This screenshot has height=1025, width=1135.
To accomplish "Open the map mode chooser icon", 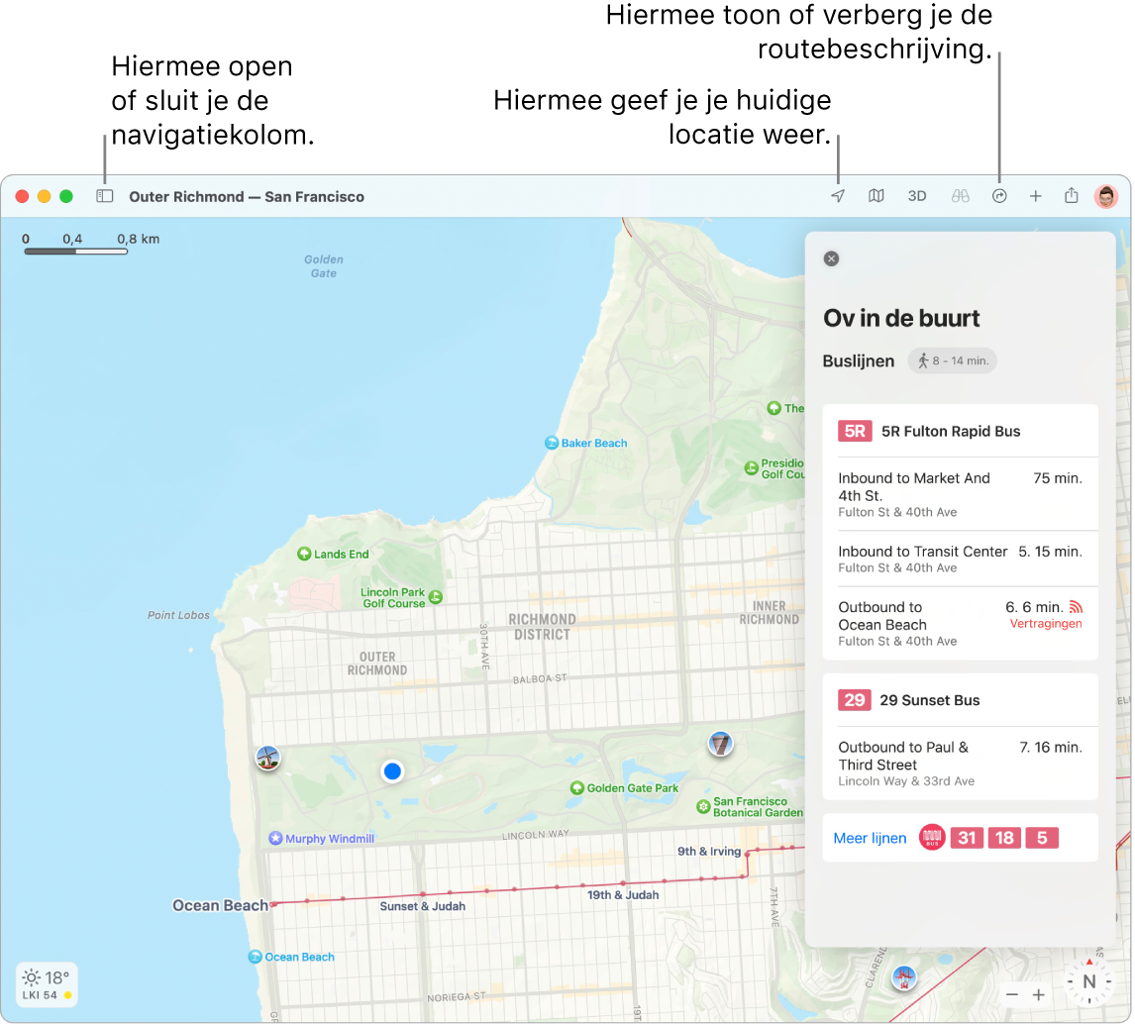I will (x=877, y=196).
